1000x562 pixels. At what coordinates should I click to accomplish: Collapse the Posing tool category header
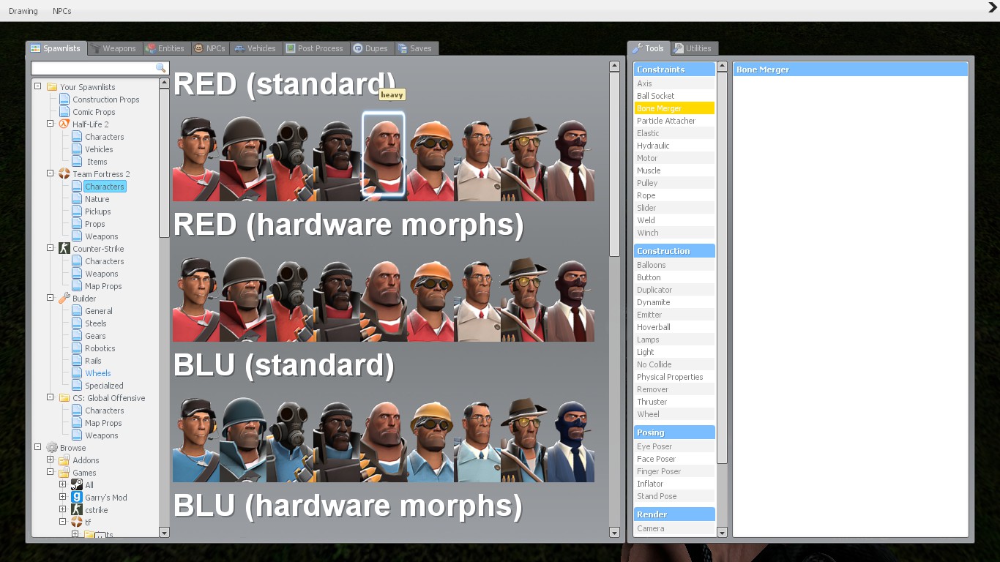tap(674, 432)
